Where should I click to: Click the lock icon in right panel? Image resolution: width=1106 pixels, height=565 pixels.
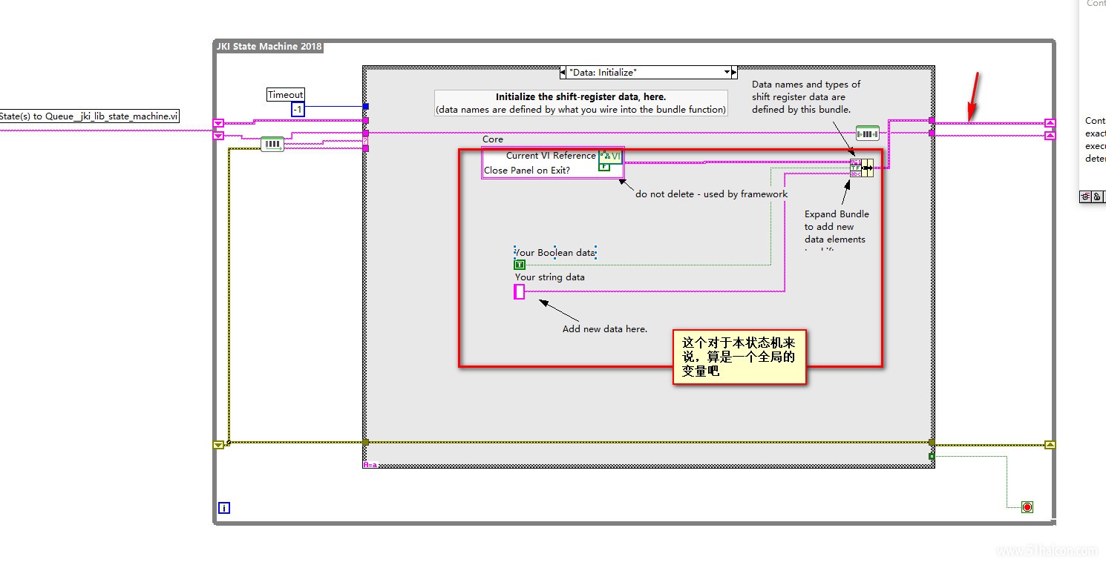pyautogui.click(x=1098, y=196)
